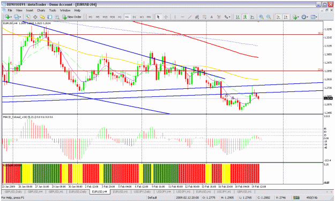Switch to MN monthly timeframe
Screen dimensions: 335x201
[x=148, y=17]
